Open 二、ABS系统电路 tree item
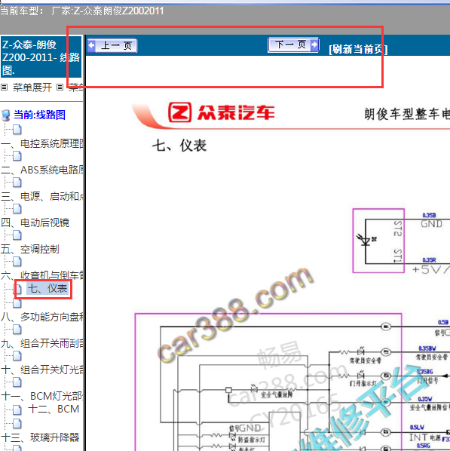 (42, 170)
